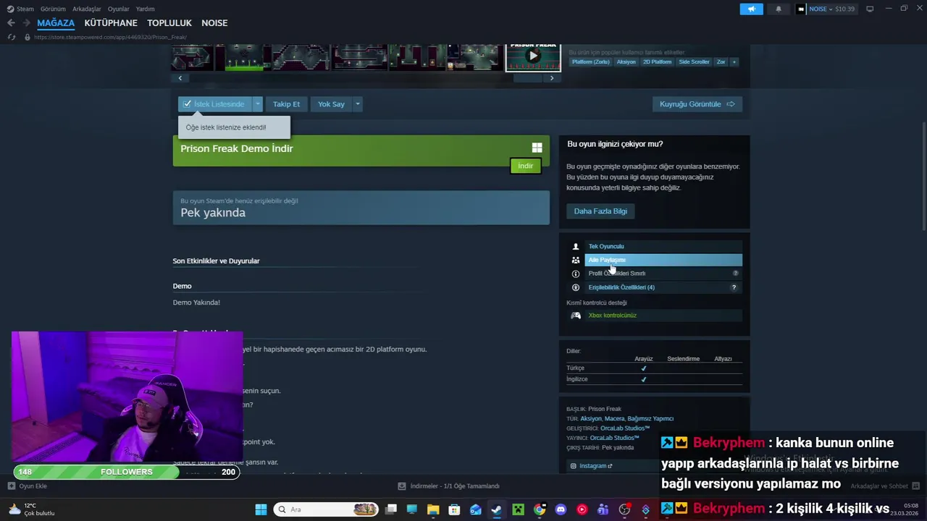
Task: Open File Explorer from the taskbar
Action: [x=433, y=509]
